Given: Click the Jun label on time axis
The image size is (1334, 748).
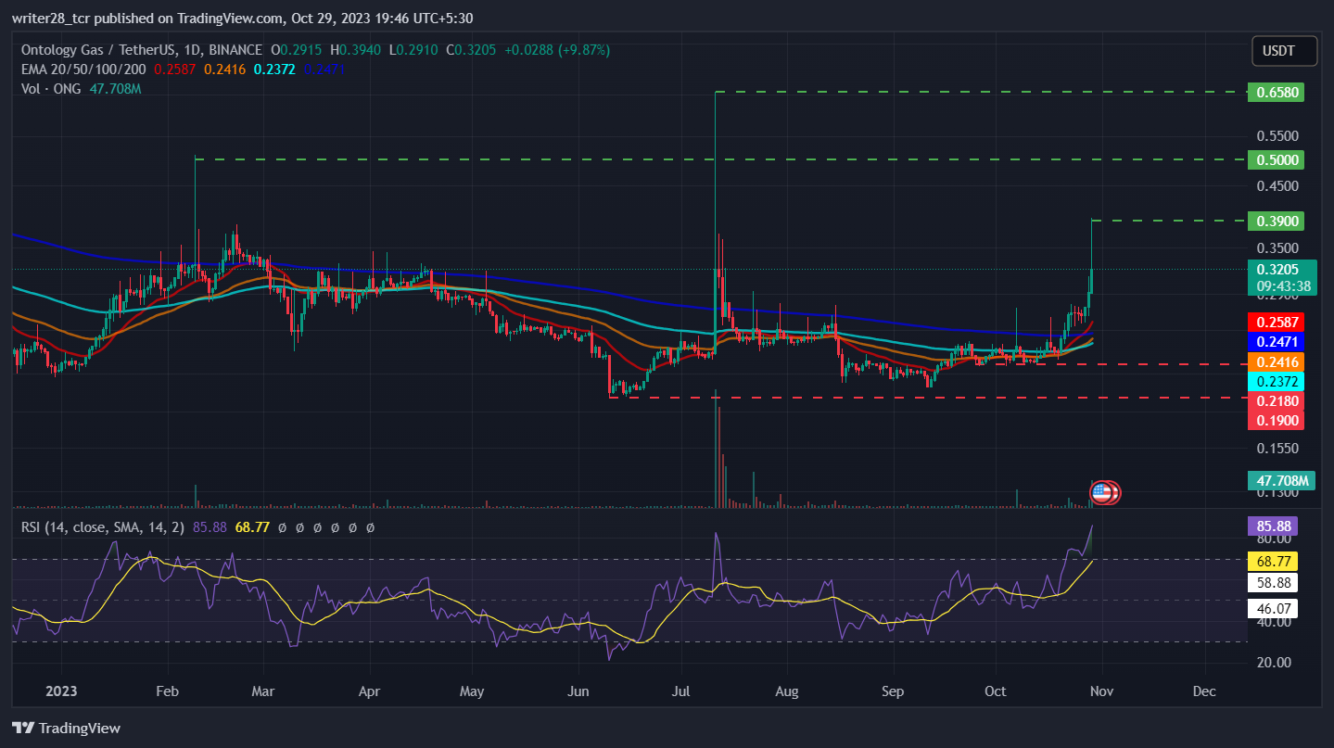Looking at the screenshot, I should tap(578, 691).
